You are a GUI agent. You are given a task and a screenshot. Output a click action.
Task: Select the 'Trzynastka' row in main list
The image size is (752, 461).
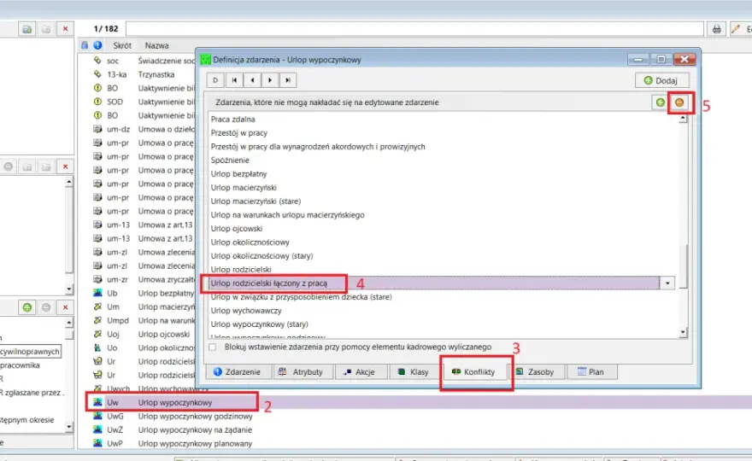156,74
